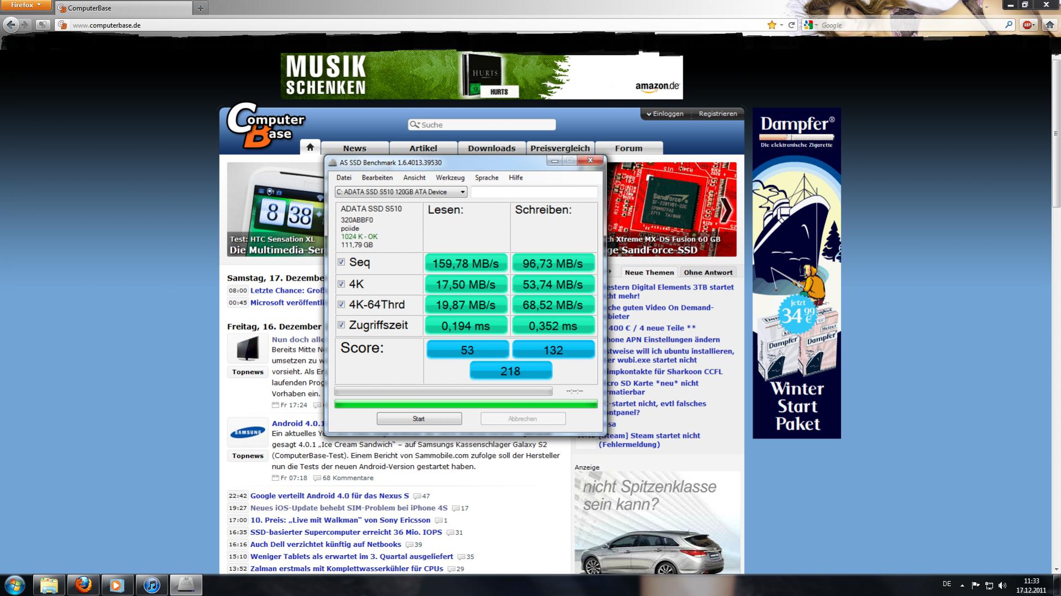This screenshot has width=1061, height=596.
Task: Click the green benchmark progress bar
Action: click(466, 404)
